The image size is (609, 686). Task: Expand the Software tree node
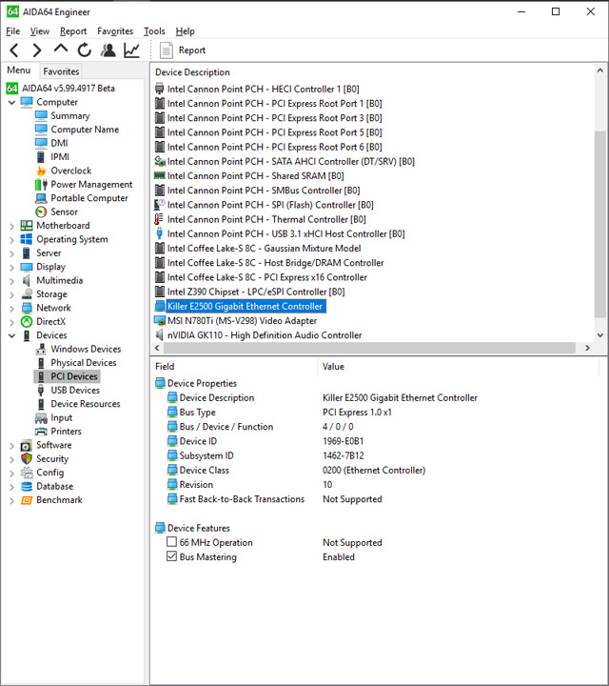pos(11,445)
